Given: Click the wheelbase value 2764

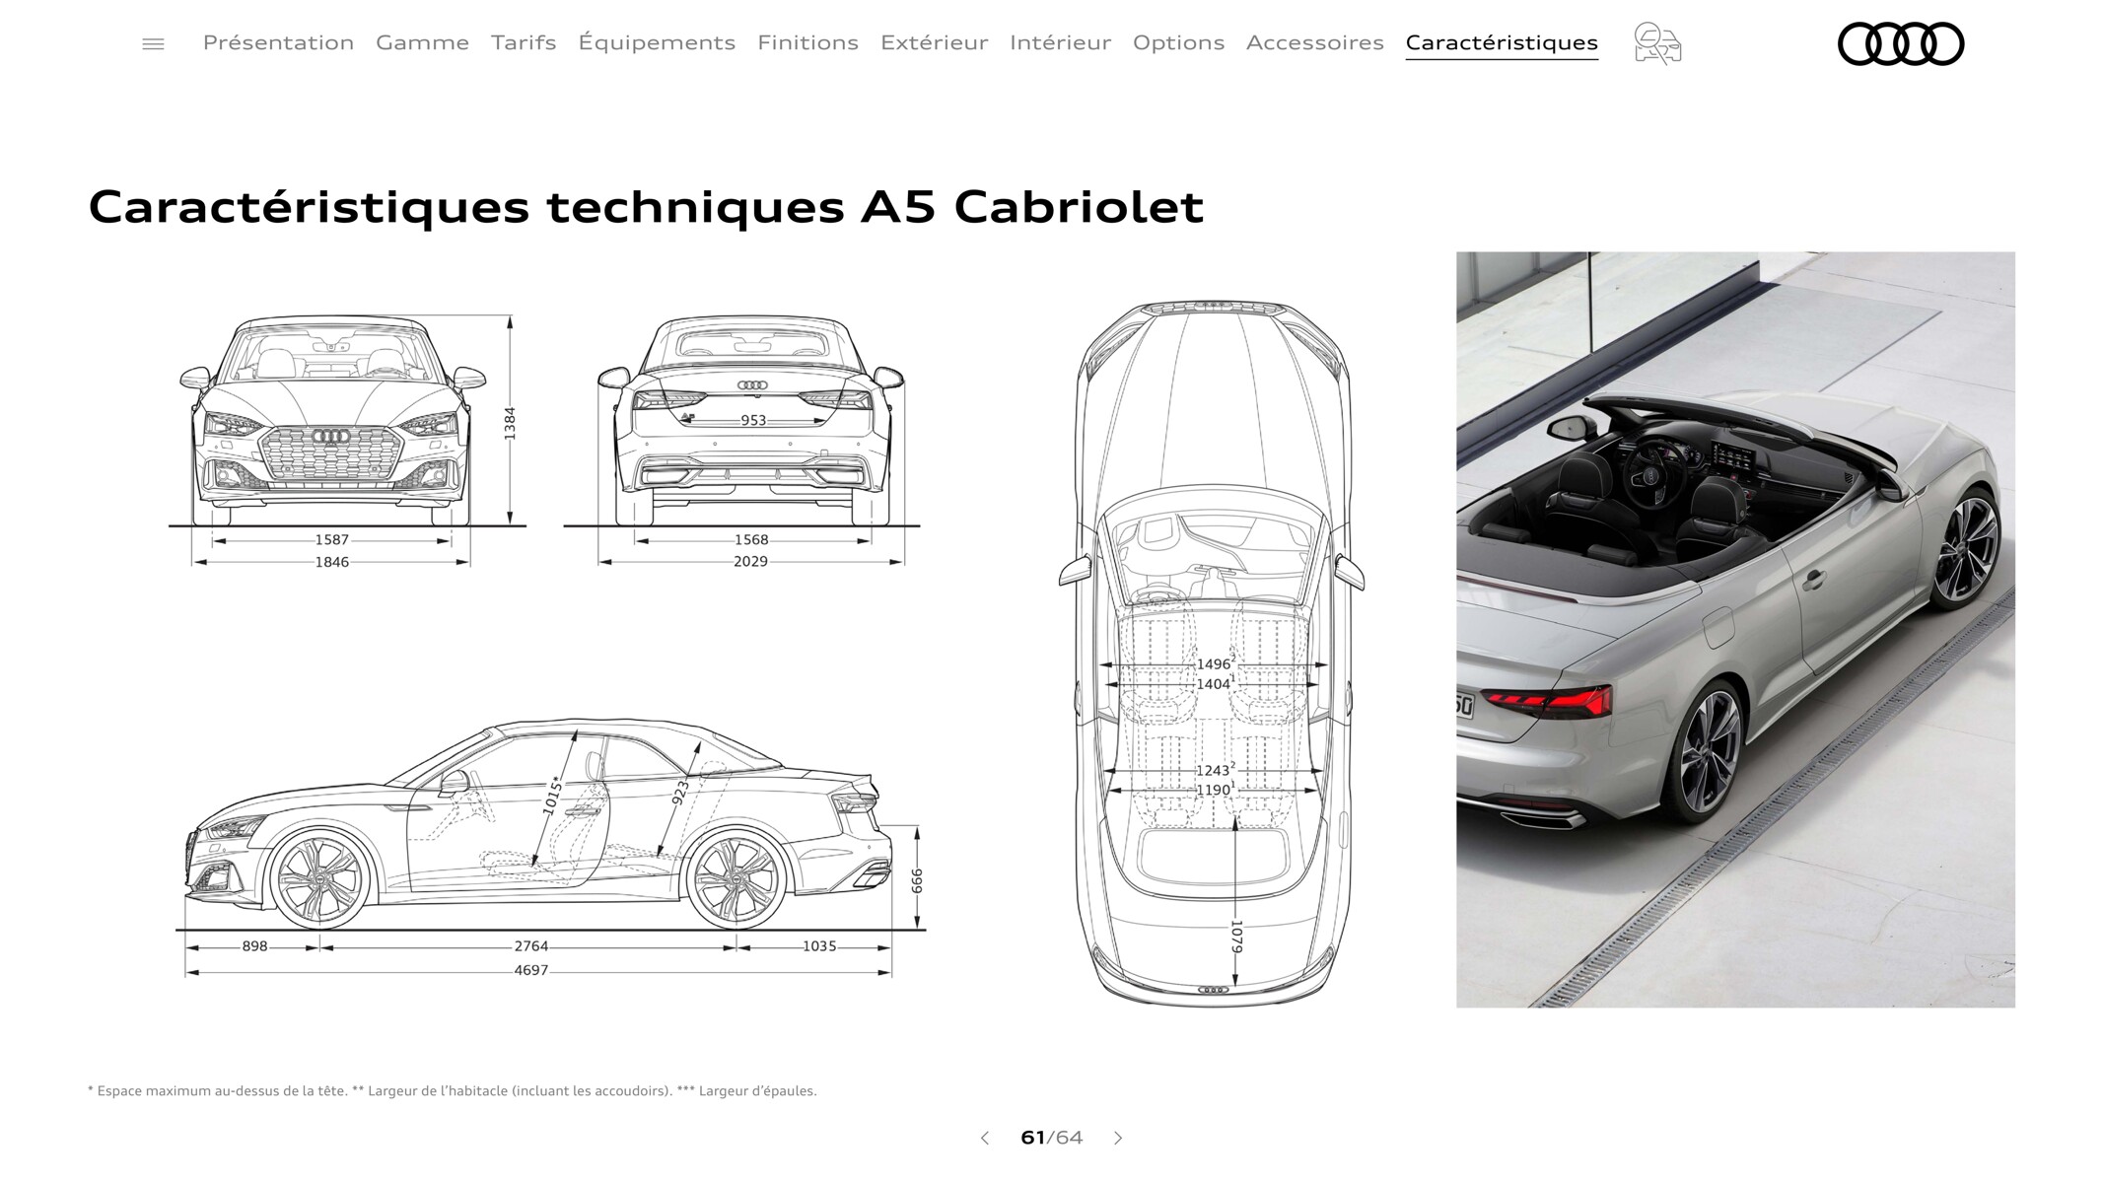Looking at the screenshot, I should coord(531,946).
